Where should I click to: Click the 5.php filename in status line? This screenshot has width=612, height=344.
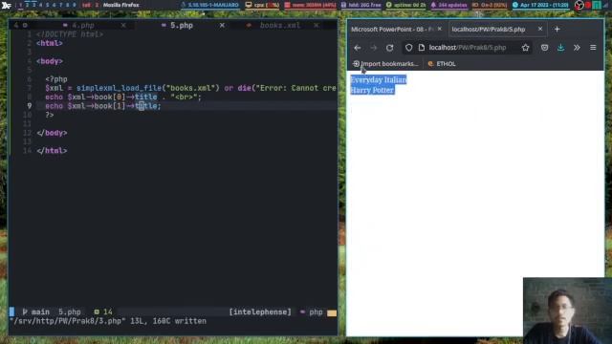point(70,312)
